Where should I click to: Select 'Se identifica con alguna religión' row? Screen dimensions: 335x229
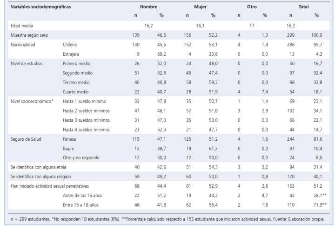tap(169, 177)
